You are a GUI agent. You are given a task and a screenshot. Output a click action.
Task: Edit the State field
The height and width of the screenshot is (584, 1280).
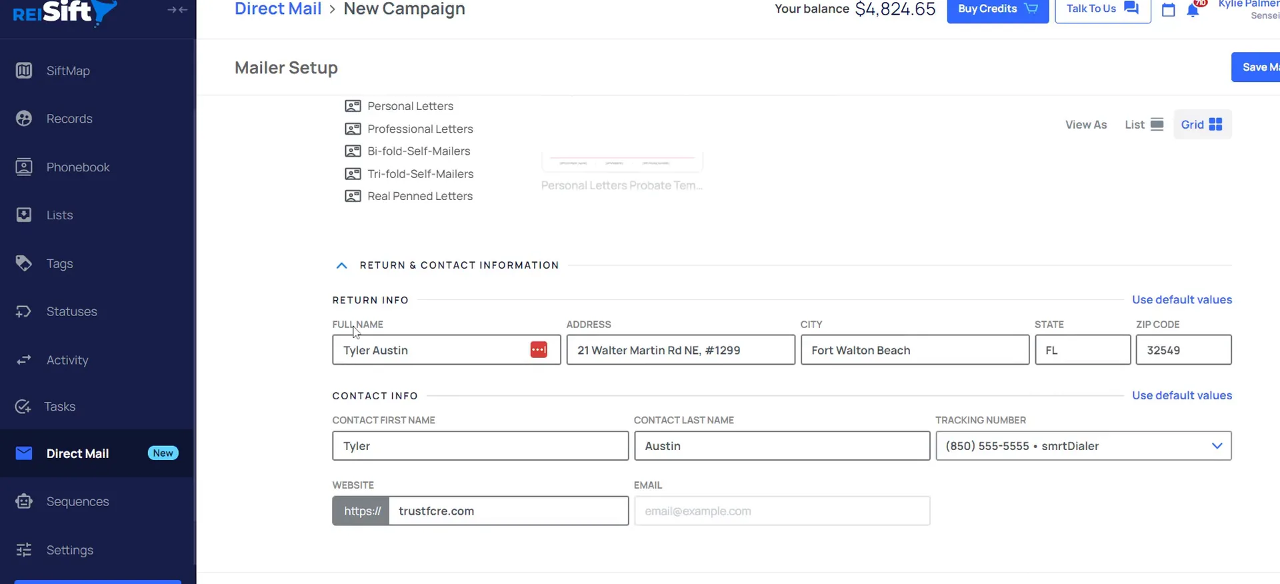pos(1083,350)
